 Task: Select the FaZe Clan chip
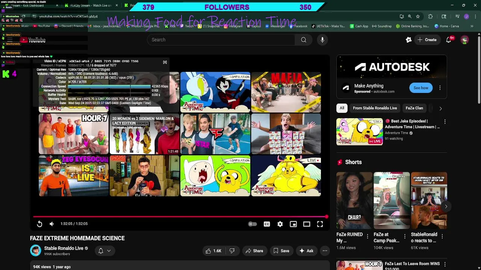point(414,108)
